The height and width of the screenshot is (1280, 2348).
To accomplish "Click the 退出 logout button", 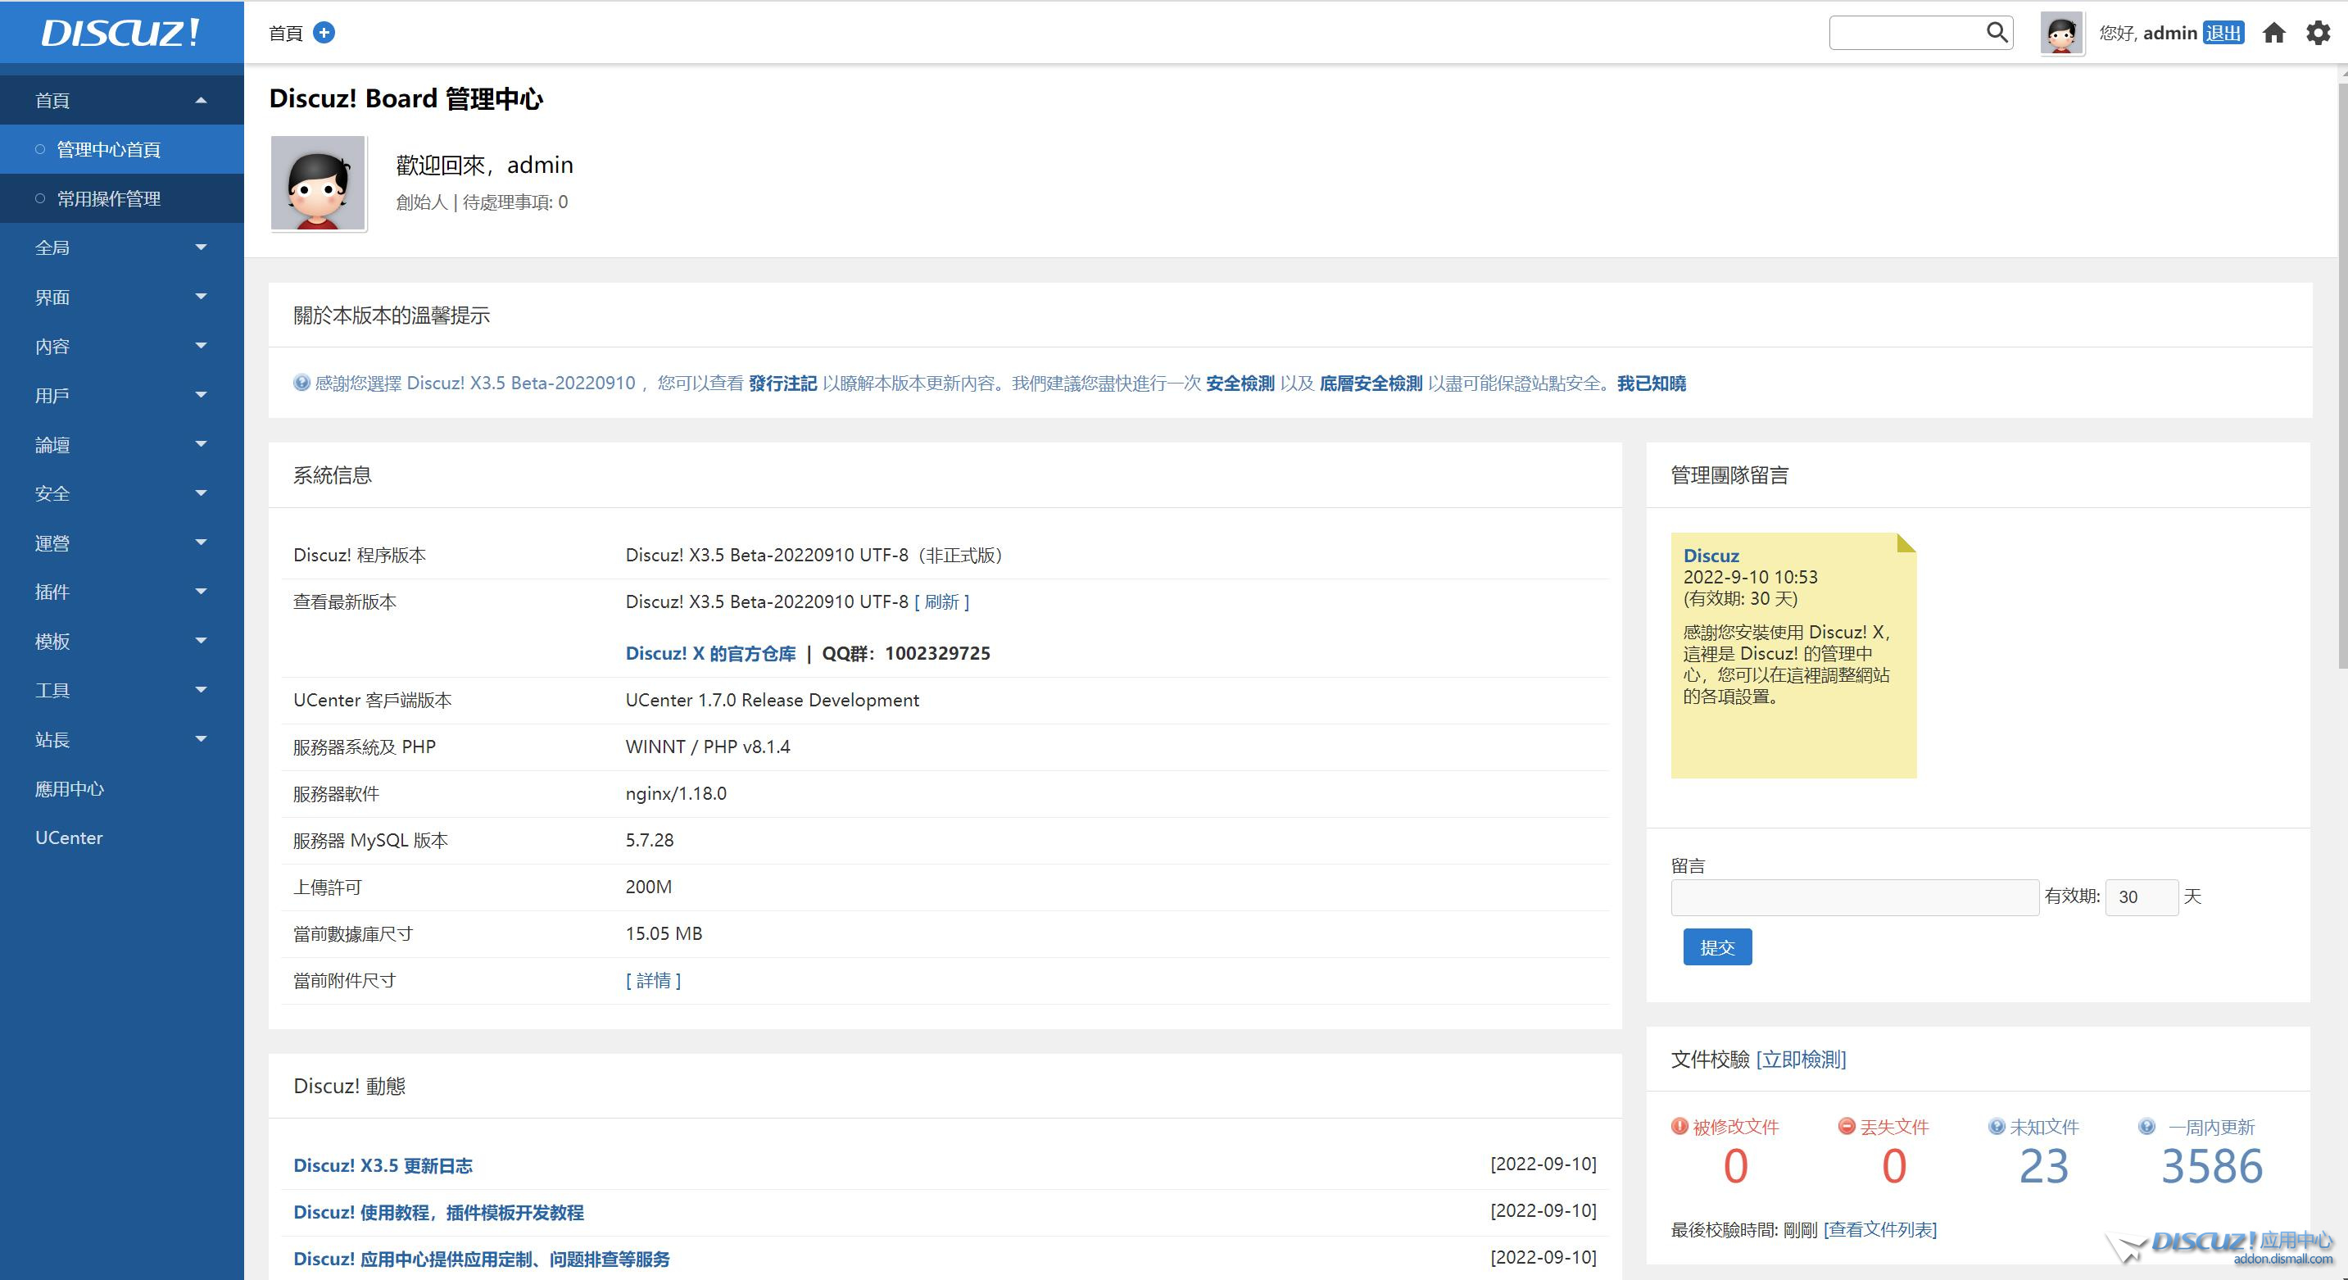I will point(2223,33).
